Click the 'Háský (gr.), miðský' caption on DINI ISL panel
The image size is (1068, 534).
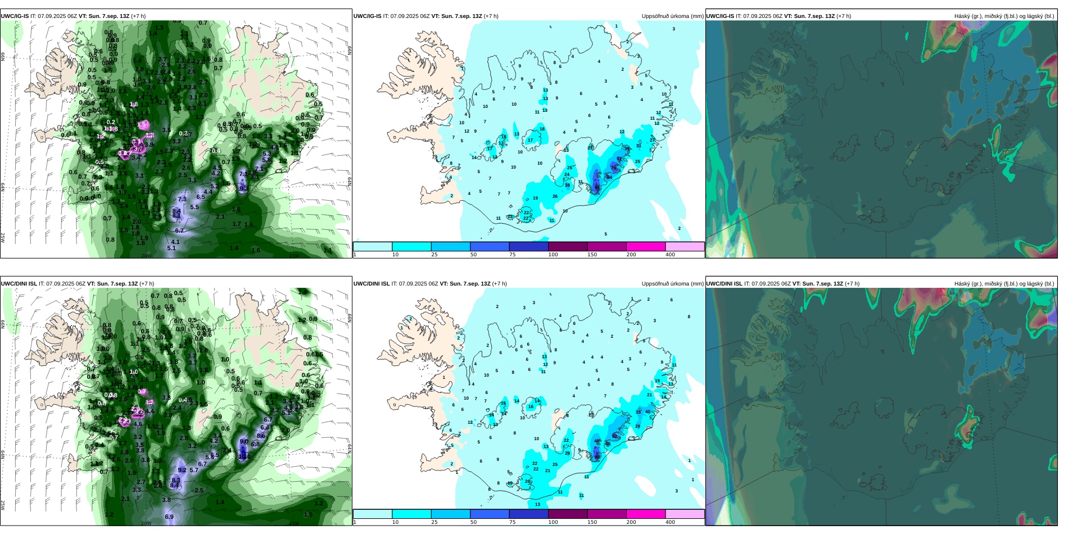pos(1004,284)
